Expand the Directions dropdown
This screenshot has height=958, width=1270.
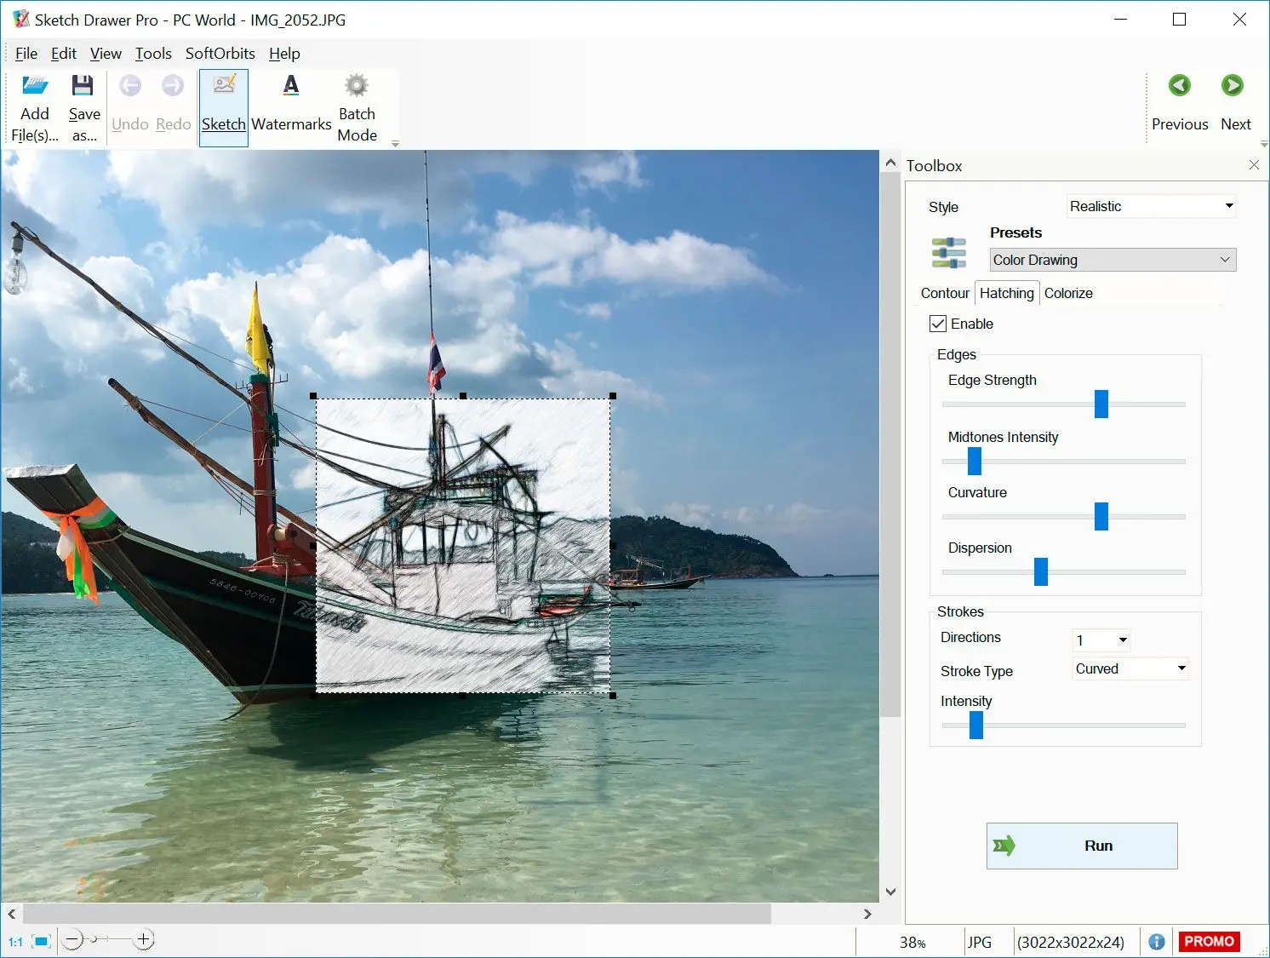click(1101, 640)
